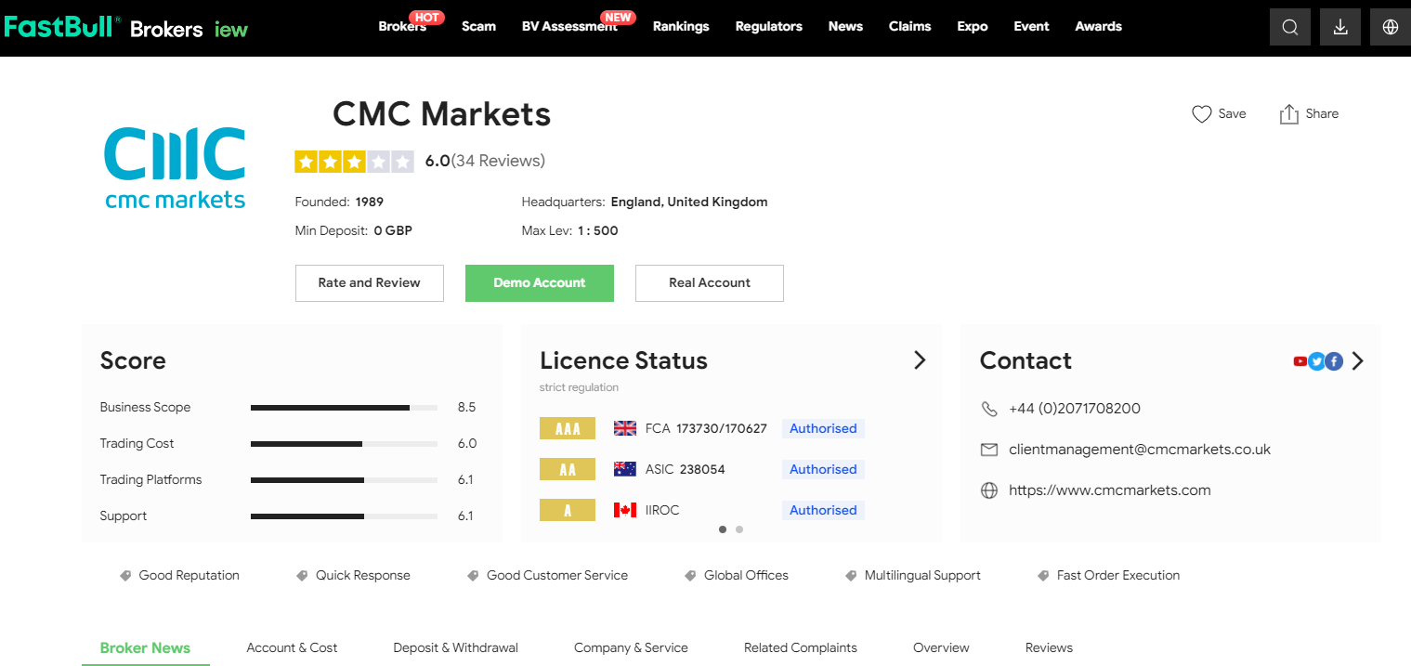Open the YouTube social icon

1300,361
